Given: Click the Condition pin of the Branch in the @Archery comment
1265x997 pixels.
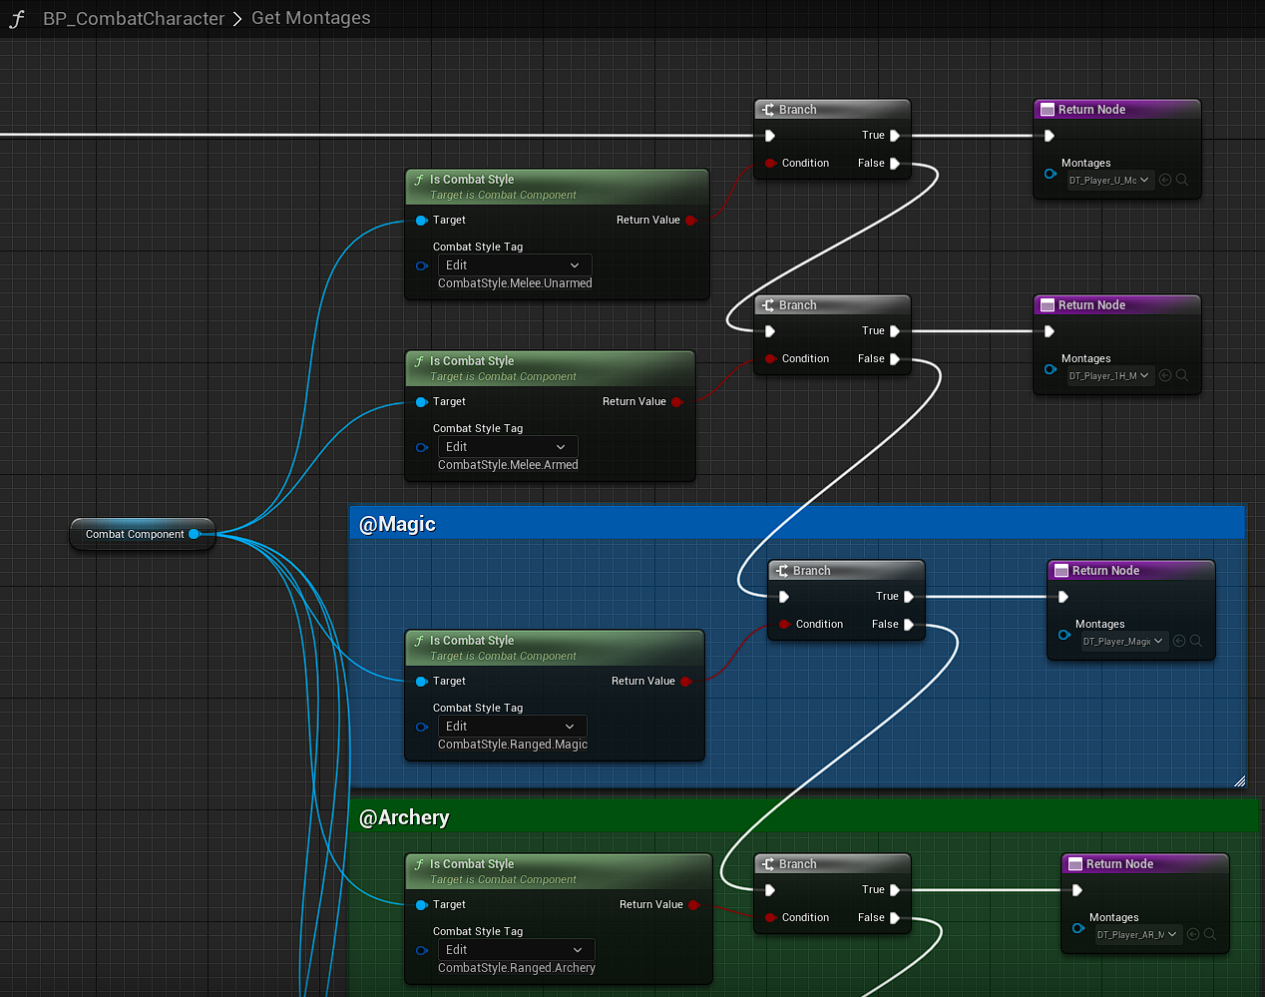Looking at the screenshot, I should pos(770,917).
